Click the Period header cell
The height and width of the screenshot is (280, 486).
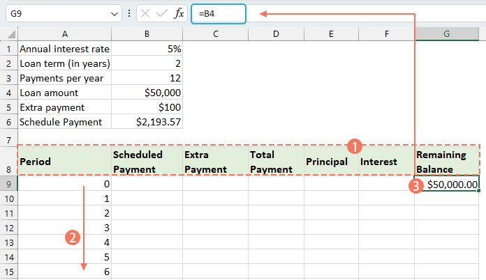pos(64,161)
